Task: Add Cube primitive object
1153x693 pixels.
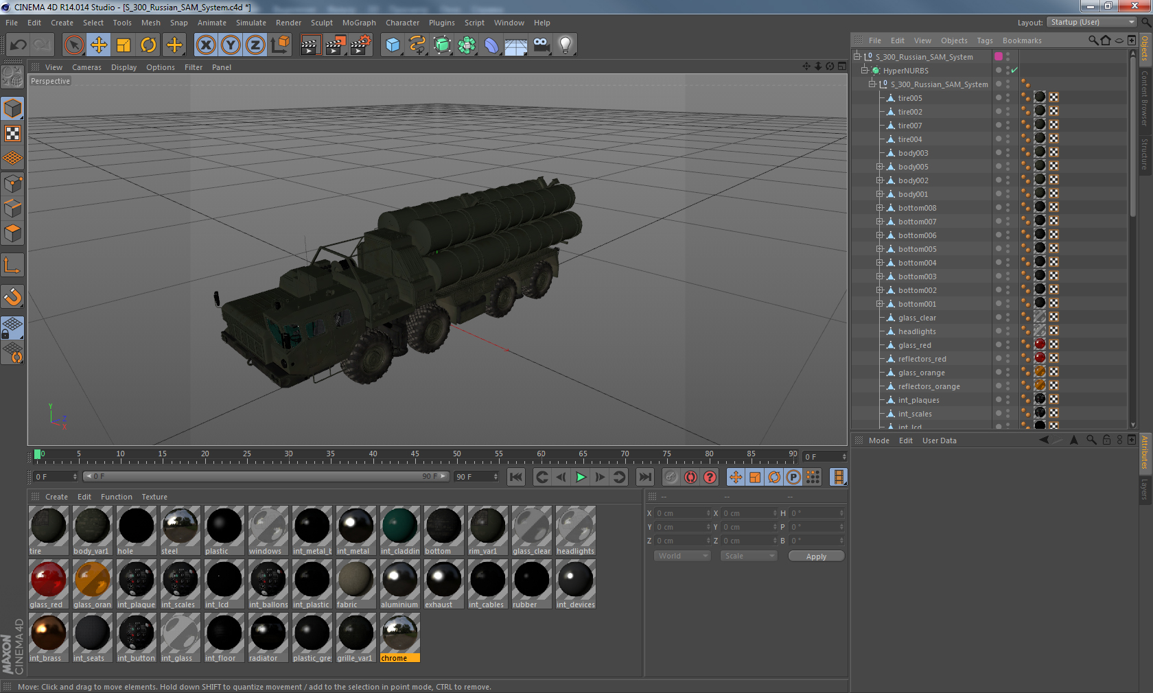Action: [x=393, y=45]
